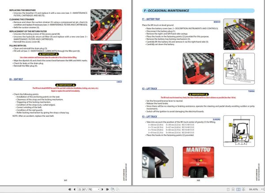265x193 pixels.
Task: Select the facing pages view
Action: [238, 189]
